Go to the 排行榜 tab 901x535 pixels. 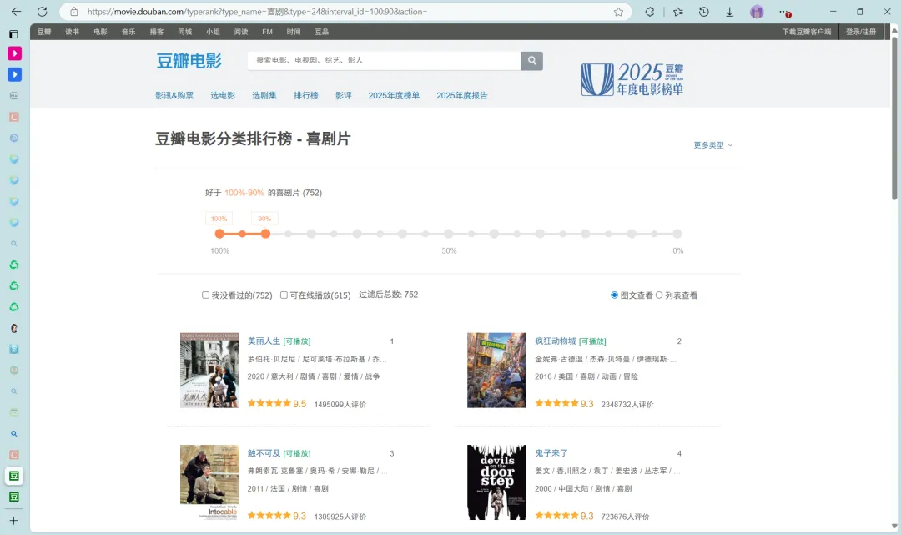click(305, 95)
